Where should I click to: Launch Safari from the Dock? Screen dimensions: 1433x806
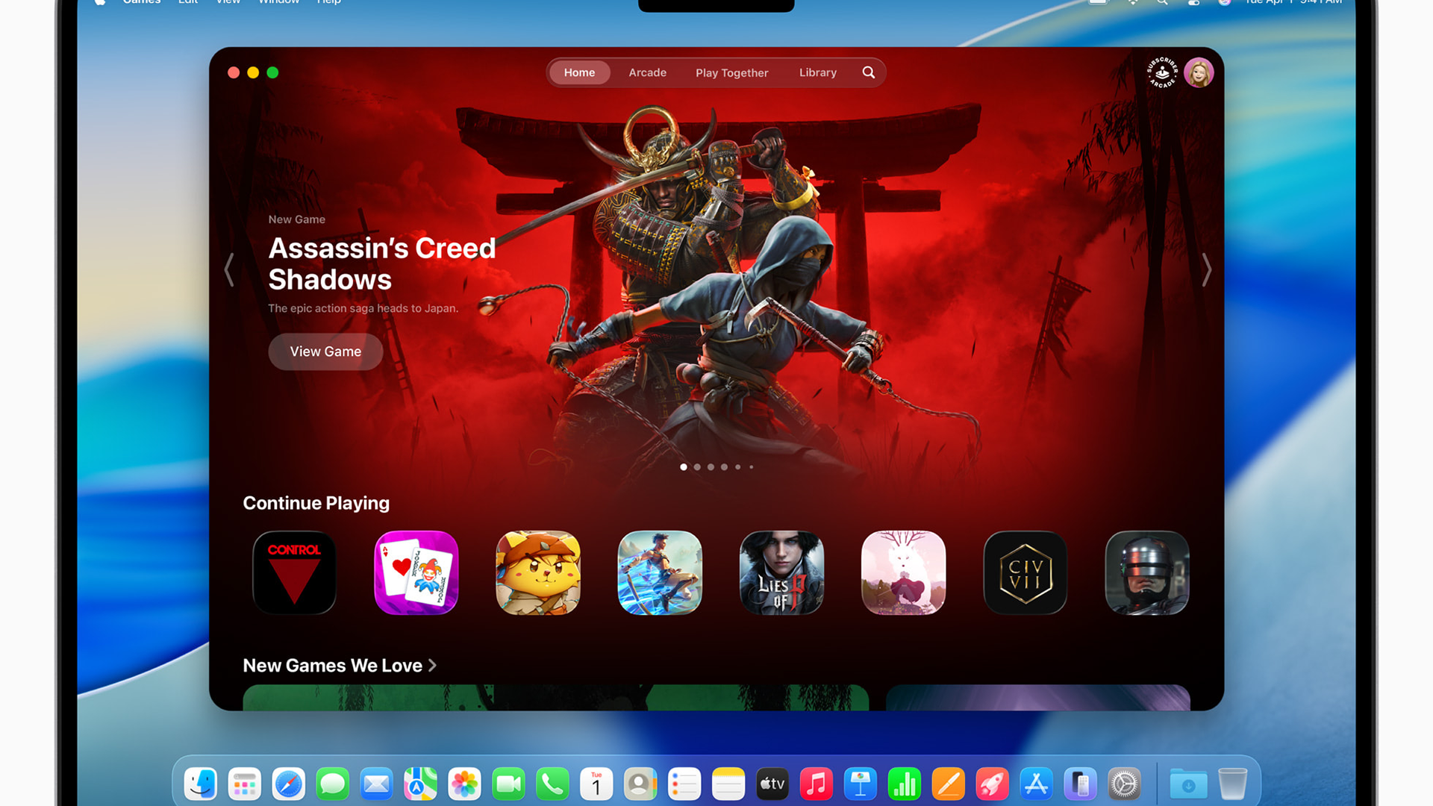coord(289,784)
